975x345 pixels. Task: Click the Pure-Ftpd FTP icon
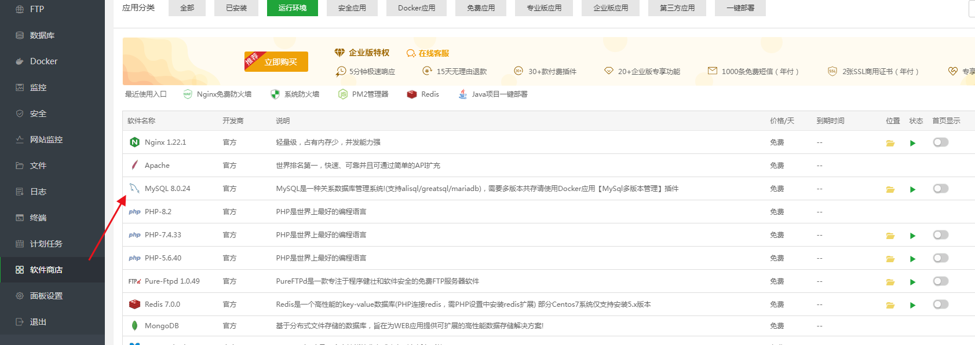point(134,281)
